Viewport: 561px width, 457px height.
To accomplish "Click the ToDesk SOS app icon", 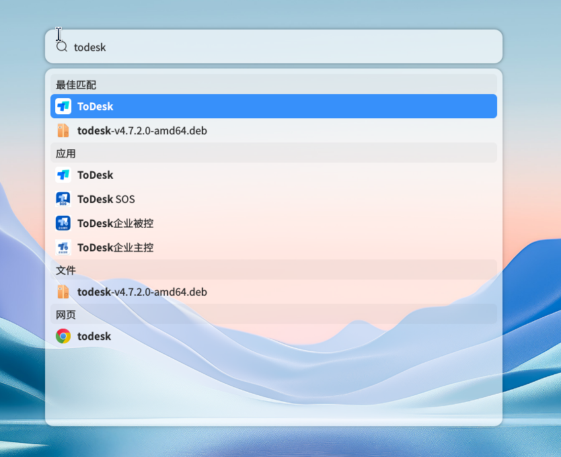I will coord(63,199).
